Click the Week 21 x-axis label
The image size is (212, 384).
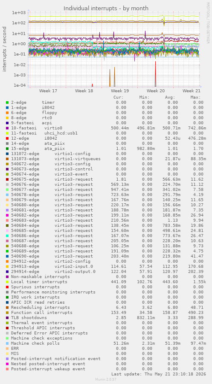coord(192,91)
